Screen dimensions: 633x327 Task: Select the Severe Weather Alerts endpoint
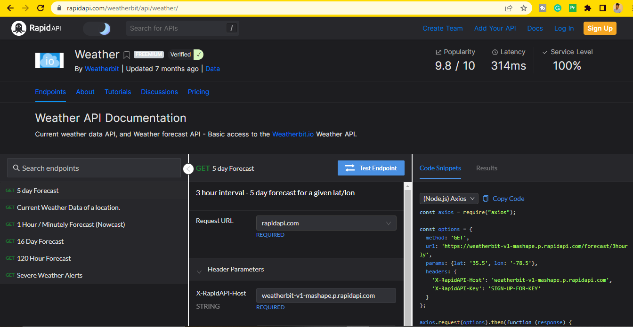point(94,275)
